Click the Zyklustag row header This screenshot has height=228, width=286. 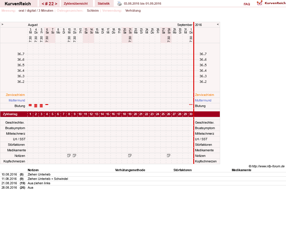[10, 114]
